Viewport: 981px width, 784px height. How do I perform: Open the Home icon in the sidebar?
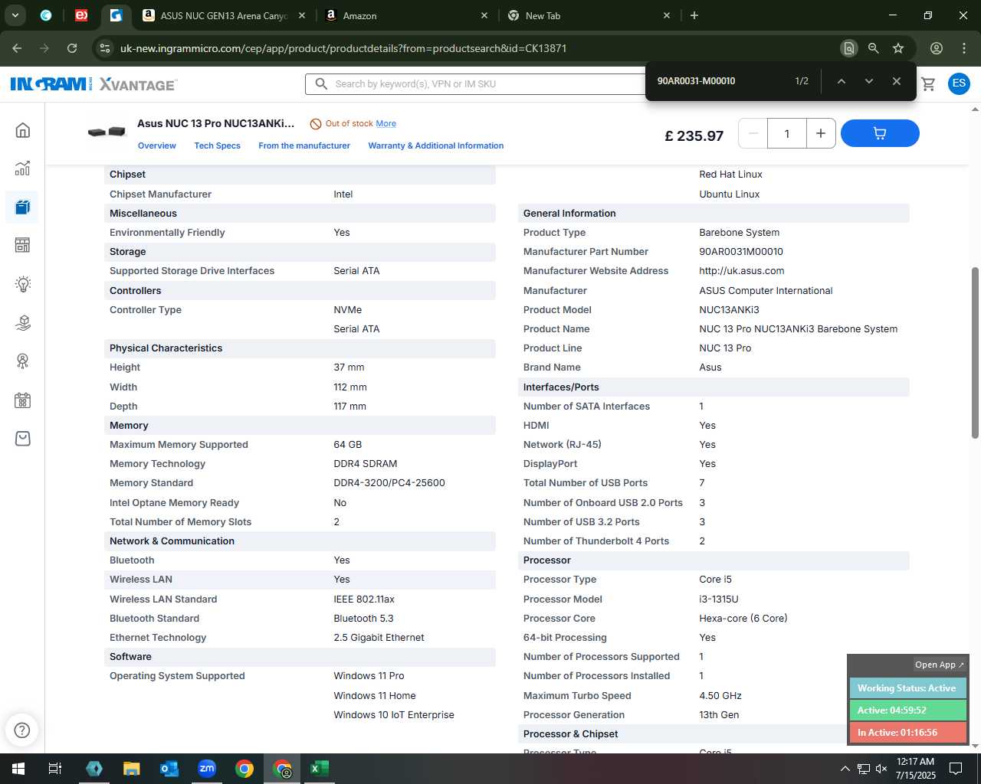coord(23,130)
